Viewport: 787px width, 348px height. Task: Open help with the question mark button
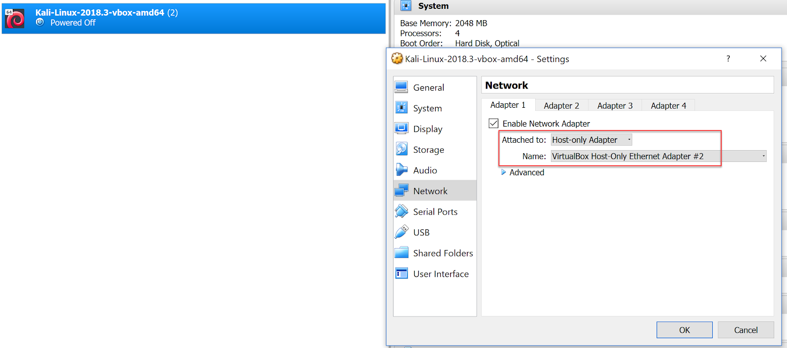coord(728,59)
